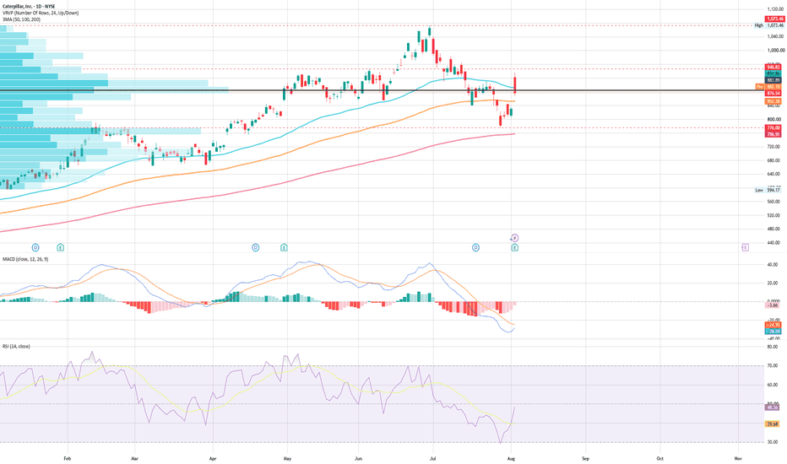Select the VRVP indicator legend
The image size is (787, 464).
41,13
